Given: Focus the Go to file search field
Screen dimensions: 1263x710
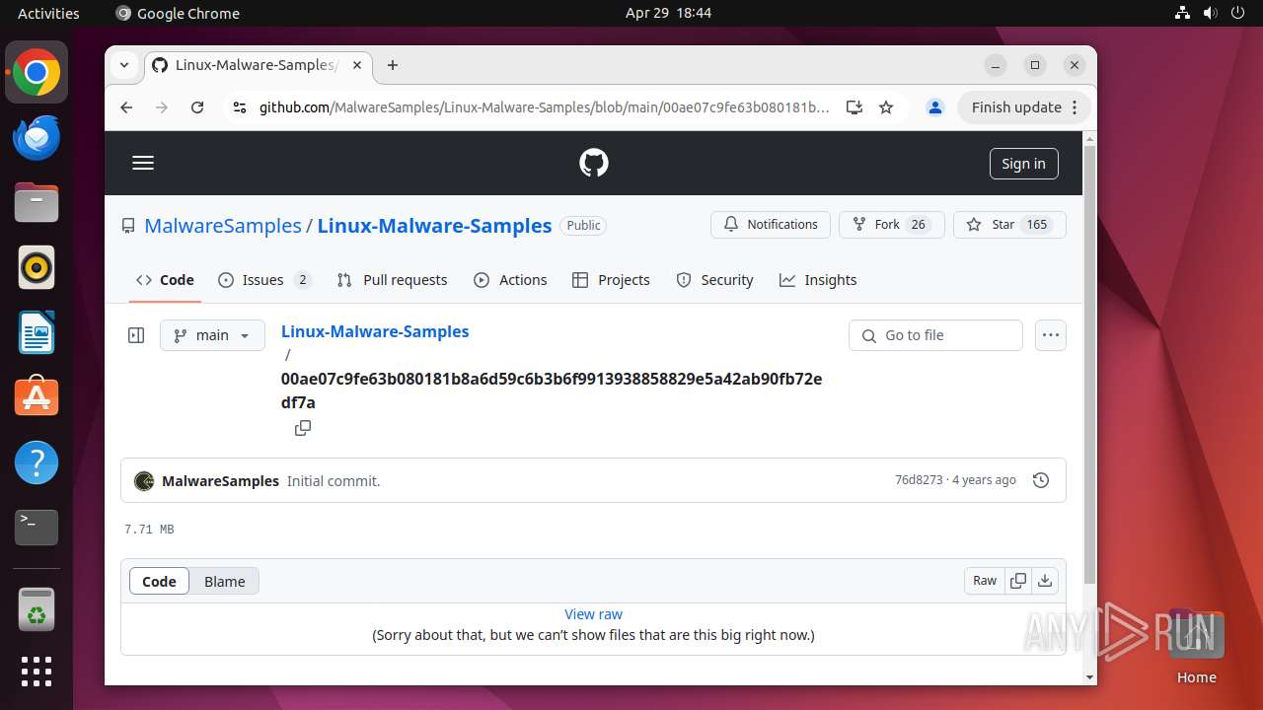Looking at the screenshot, I should (x=935, y=335).
